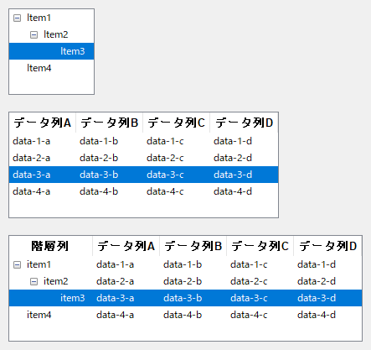This screenshot has height=350, width=371.
Task: Select Item1 in the top tree
Action: (x=39, y=18)
